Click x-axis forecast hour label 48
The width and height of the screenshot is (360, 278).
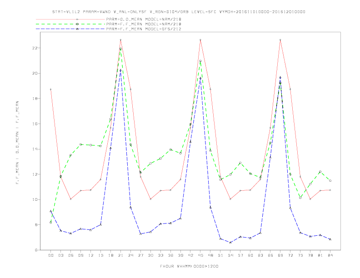pyautogui.click(x=210, y=255)
